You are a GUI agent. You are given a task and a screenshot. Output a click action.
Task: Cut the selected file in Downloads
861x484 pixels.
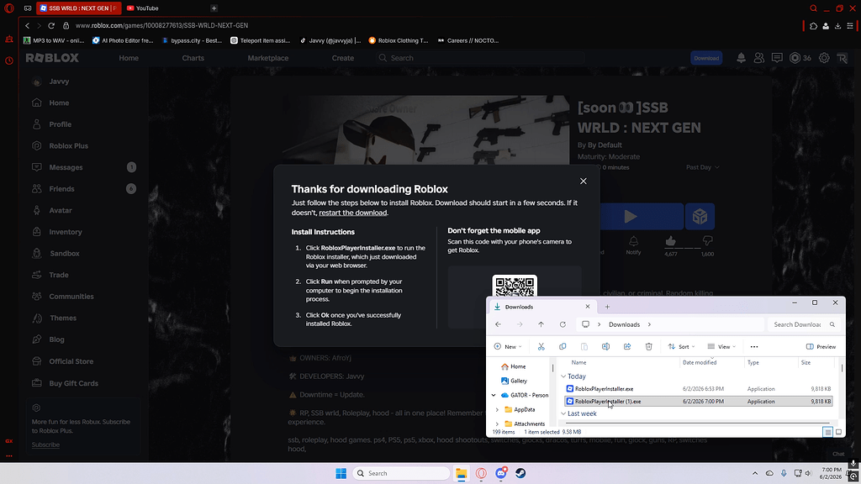pyautogui.click(x=541, y=346)
